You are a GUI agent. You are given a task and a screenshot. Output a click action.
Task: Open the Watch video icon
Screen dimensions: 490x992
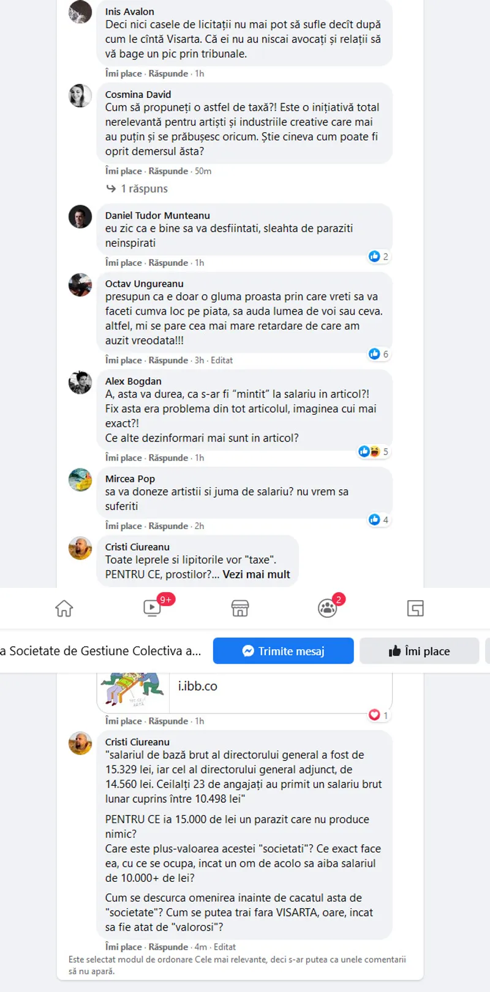point(152,607)
